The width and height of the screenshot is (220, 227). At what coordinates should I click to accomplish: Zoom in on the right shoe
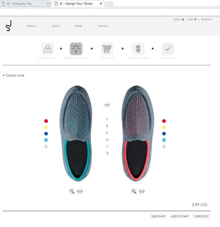click(134, 191)
